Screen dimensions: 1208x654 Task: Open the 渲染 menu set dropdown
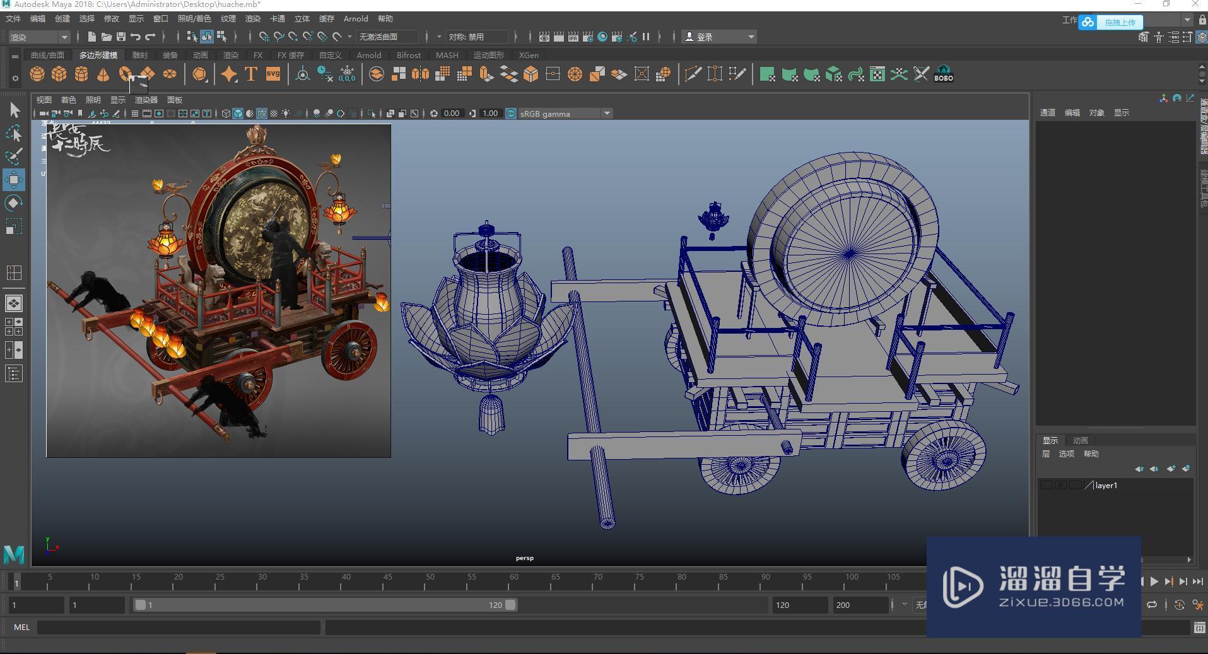pos(39,37)
